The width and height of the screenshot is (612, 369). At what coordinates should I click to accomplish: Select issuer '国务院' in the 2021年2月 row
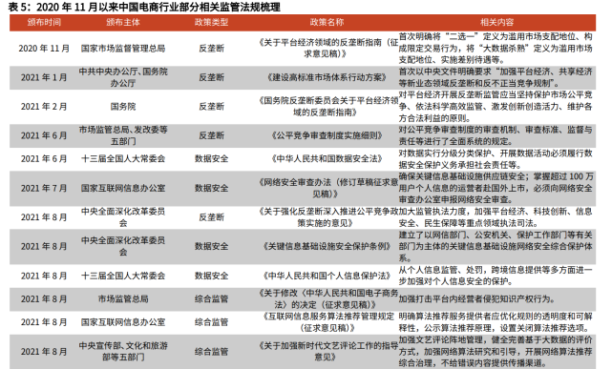[x=123, y=107]
